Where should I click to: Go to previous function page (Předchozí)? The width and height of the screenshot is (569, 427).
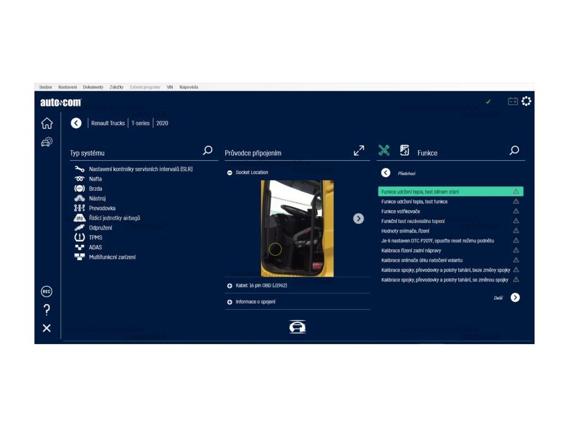tap(386, 173)
